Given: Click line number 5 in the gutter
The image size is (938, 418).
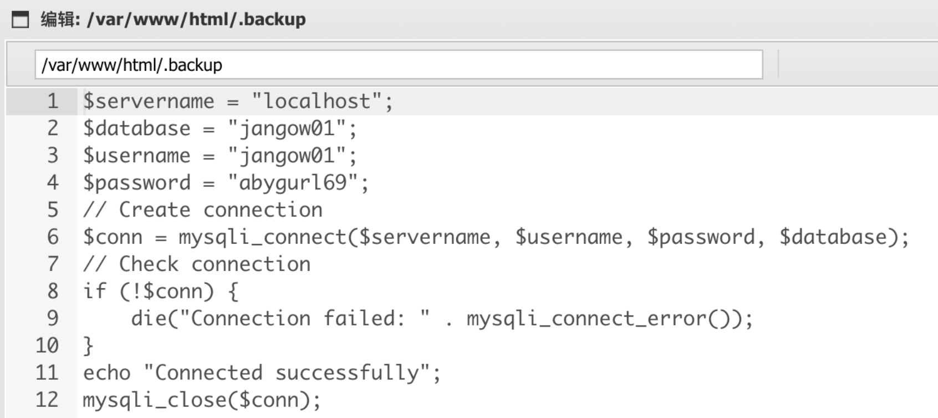Looking at the screenshot, I should point(53,210).
